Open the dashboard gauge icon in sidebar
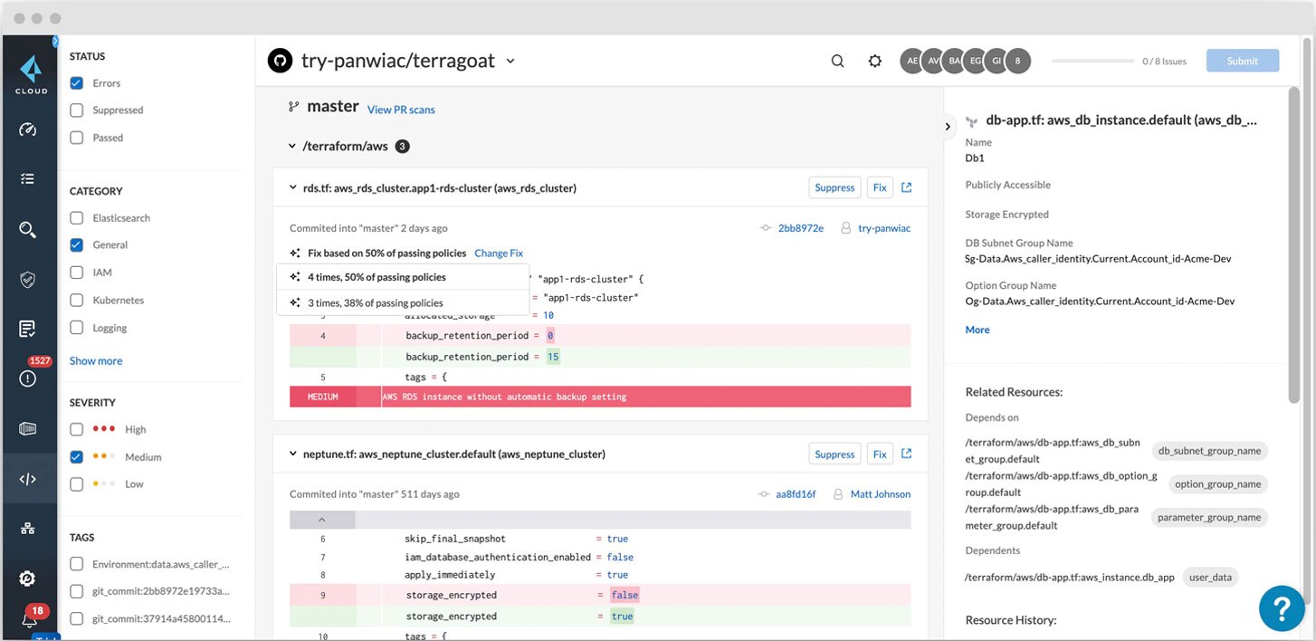The width and height of the screenshot is (1316, 641). point(28,129)
